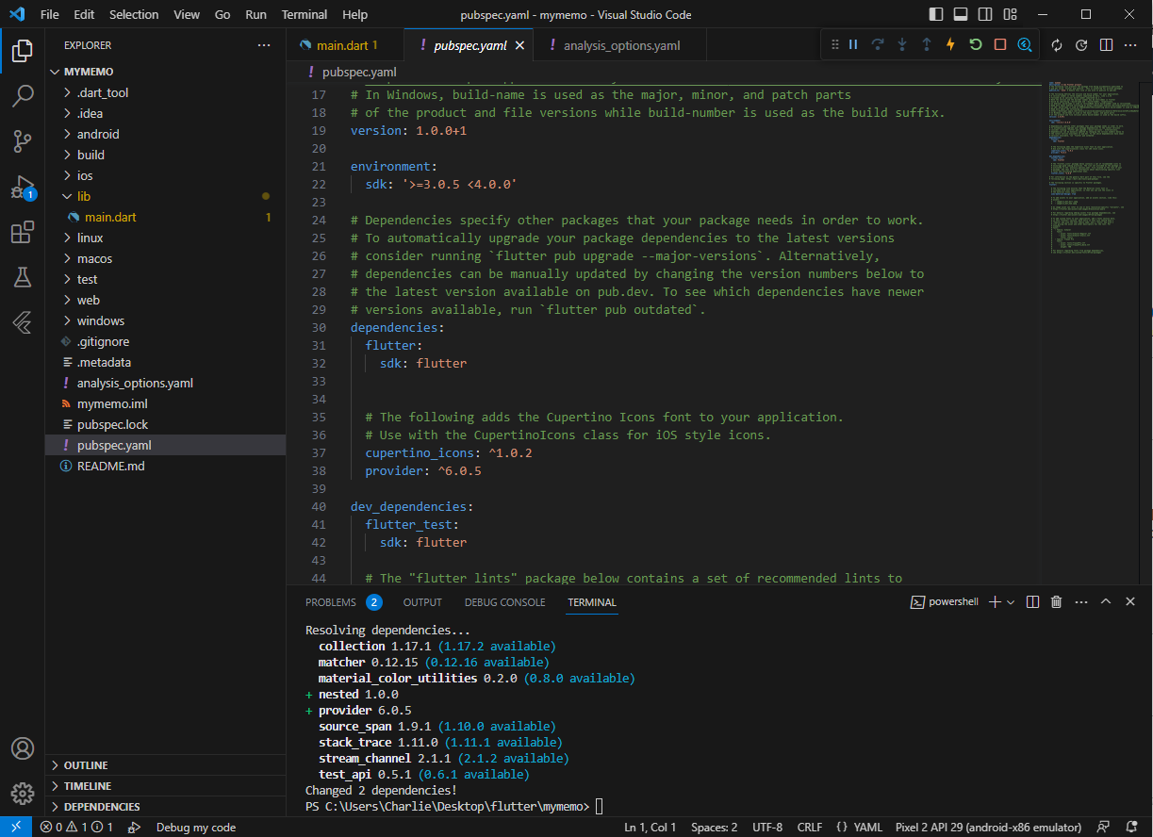Select device Pixel 2 API 29 emulator

tap(990, 828)
